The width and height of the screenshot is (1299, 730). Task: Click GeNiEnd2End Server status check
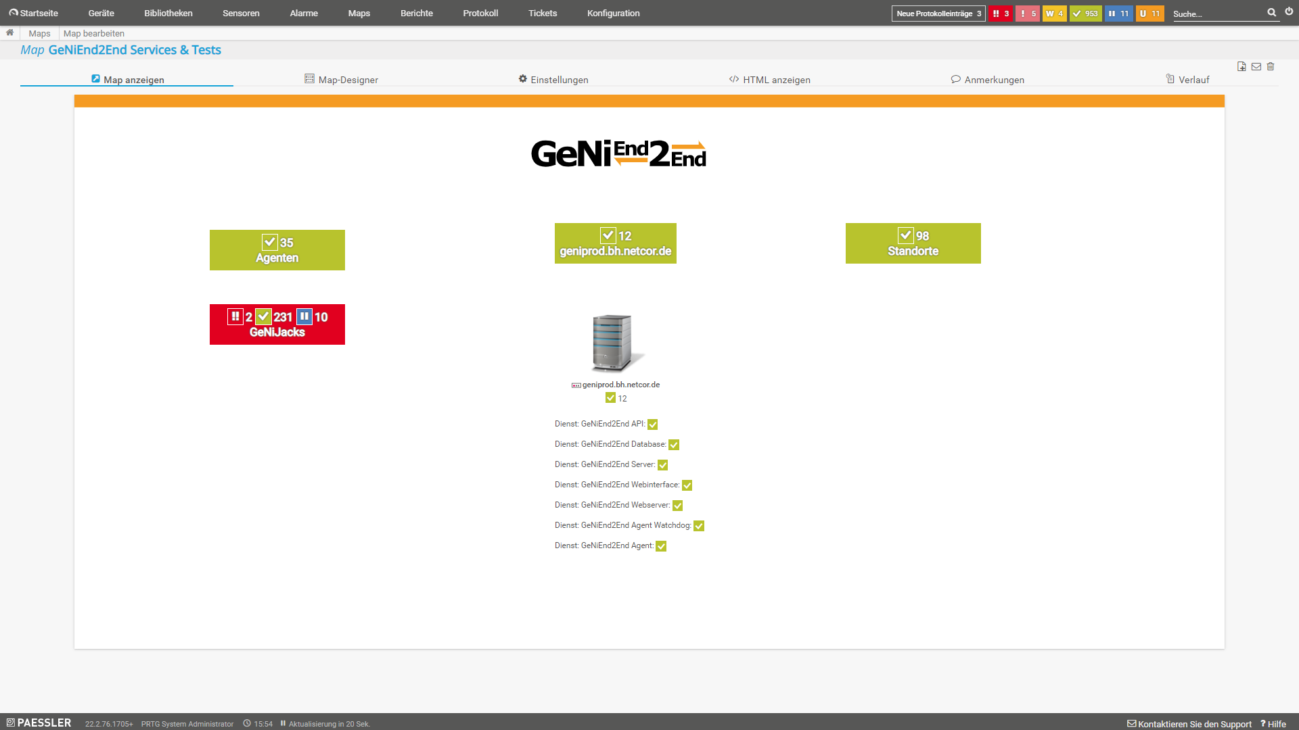(x=663, y=465)
